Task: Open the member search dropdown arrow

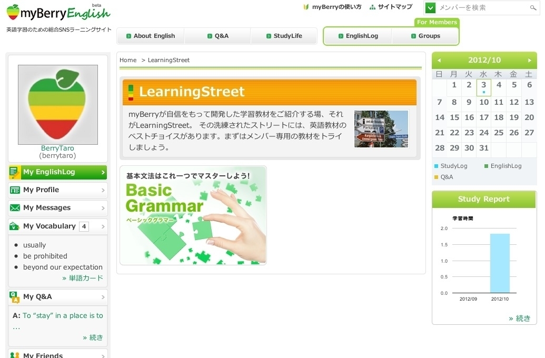Action: tap(430, 8)
